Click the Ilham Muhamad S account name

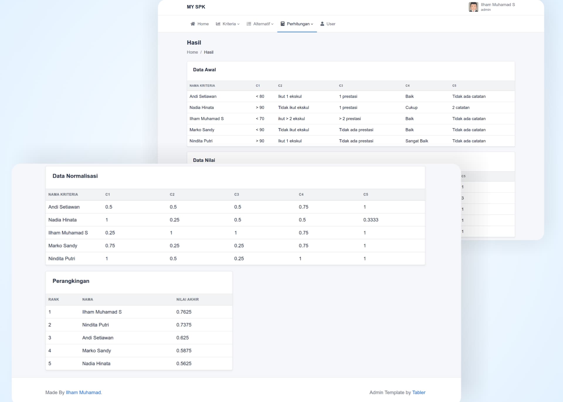click(498, 5)
